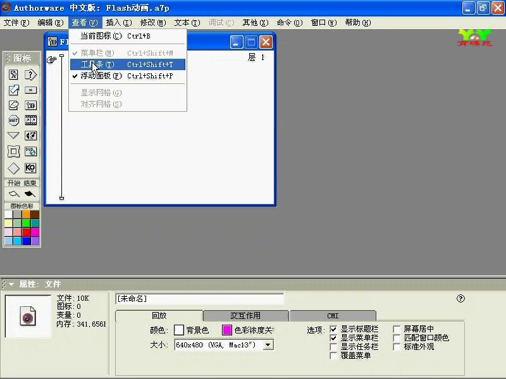Click the 层 1 label in flowline window
This screenshot has width=506, height=379.
click(256, 57)
